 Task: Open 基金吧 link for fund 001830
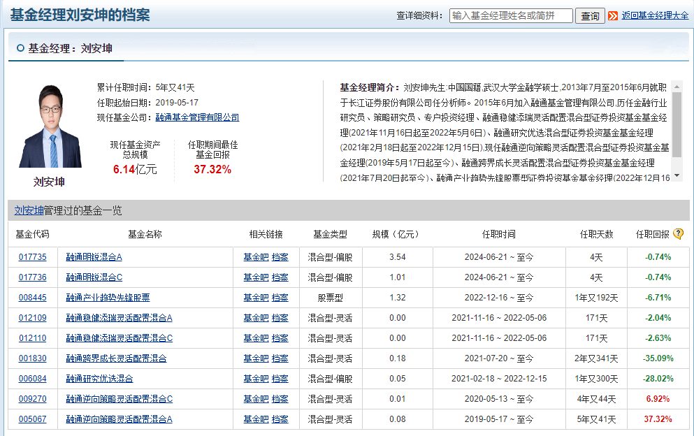click(x=256, y=358)
